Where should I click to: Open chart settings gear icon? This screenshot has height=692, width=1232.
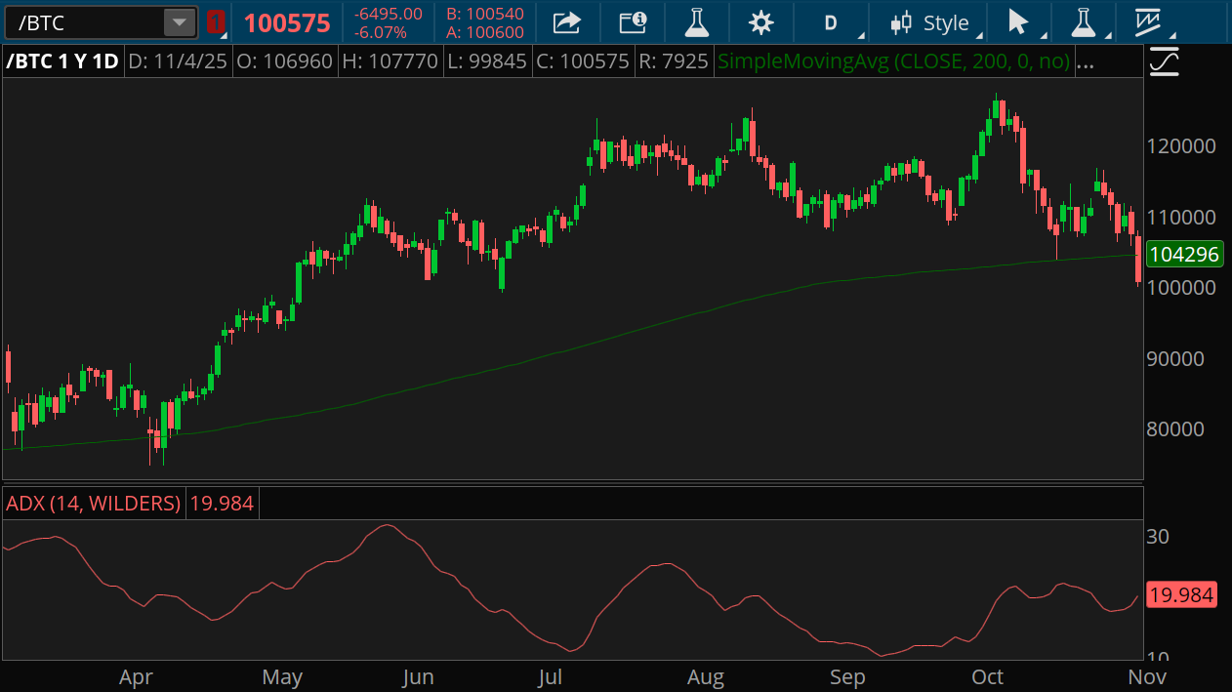(760, 22)
